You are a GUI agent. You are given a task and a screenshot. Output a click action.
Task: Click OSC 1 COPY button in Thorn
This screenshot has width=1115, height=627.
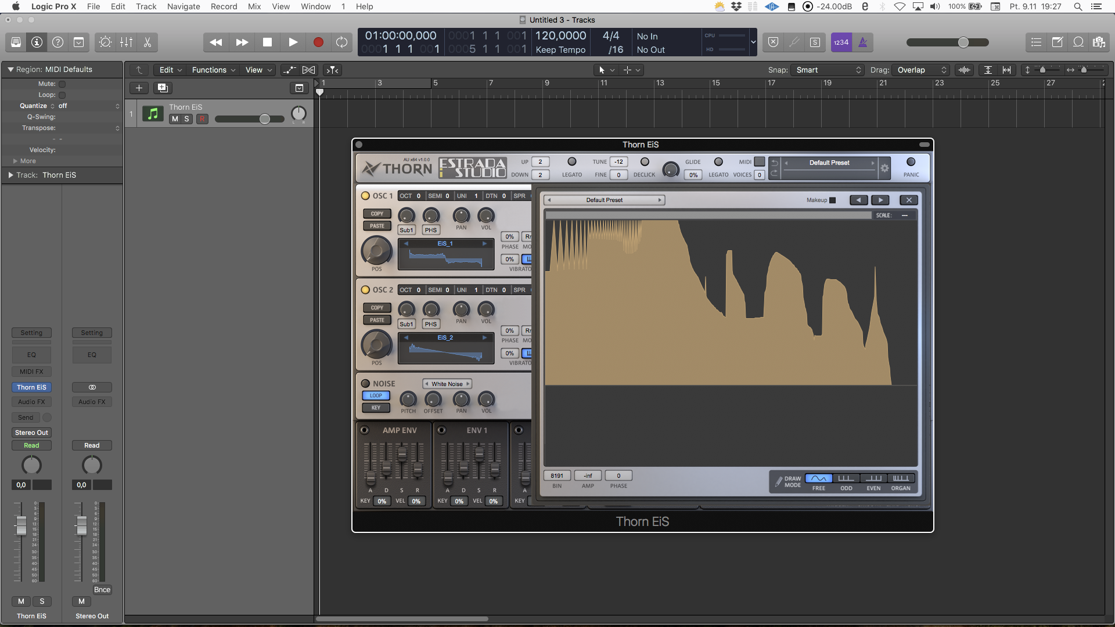tap(377, 214)
